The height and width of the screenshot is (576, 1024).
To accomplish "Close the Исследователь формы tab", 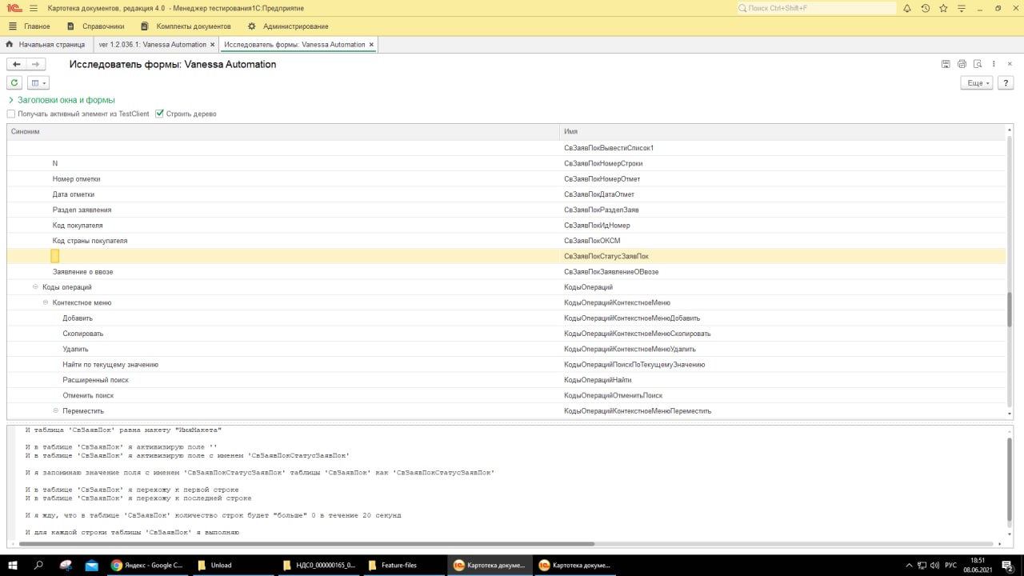I will (371, 45).
